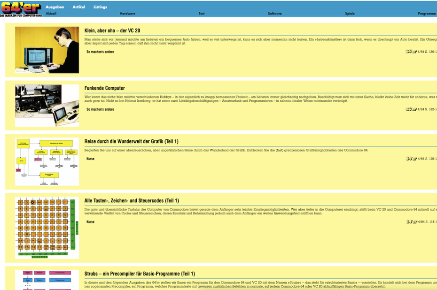Viewport: 437px width, 290px height.
Task: Open article 'Klein, aber oho – der VC 20'
Action: pyautogui.click(x=112, y=31)
